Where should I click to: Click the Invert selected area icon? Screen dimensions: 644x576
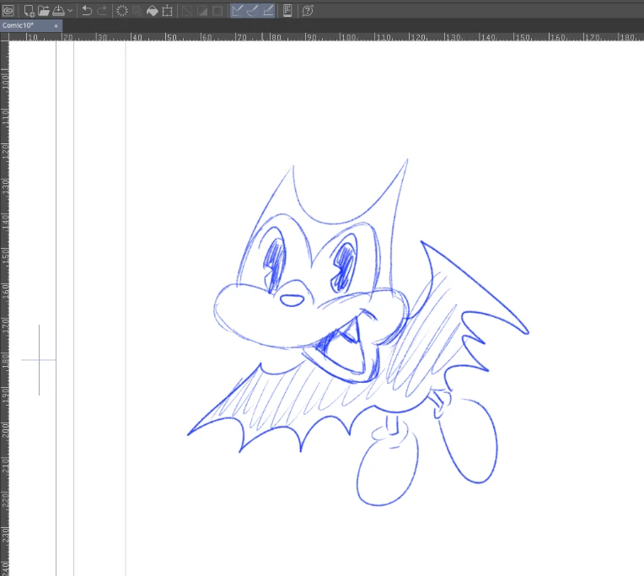(202, 11)
